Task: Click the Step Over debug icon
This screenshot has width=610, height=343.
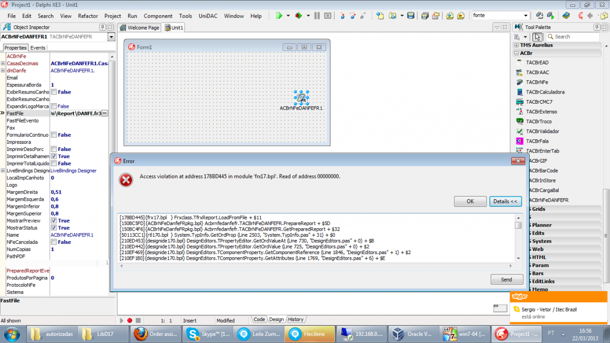Action: (x=353, y=16)
